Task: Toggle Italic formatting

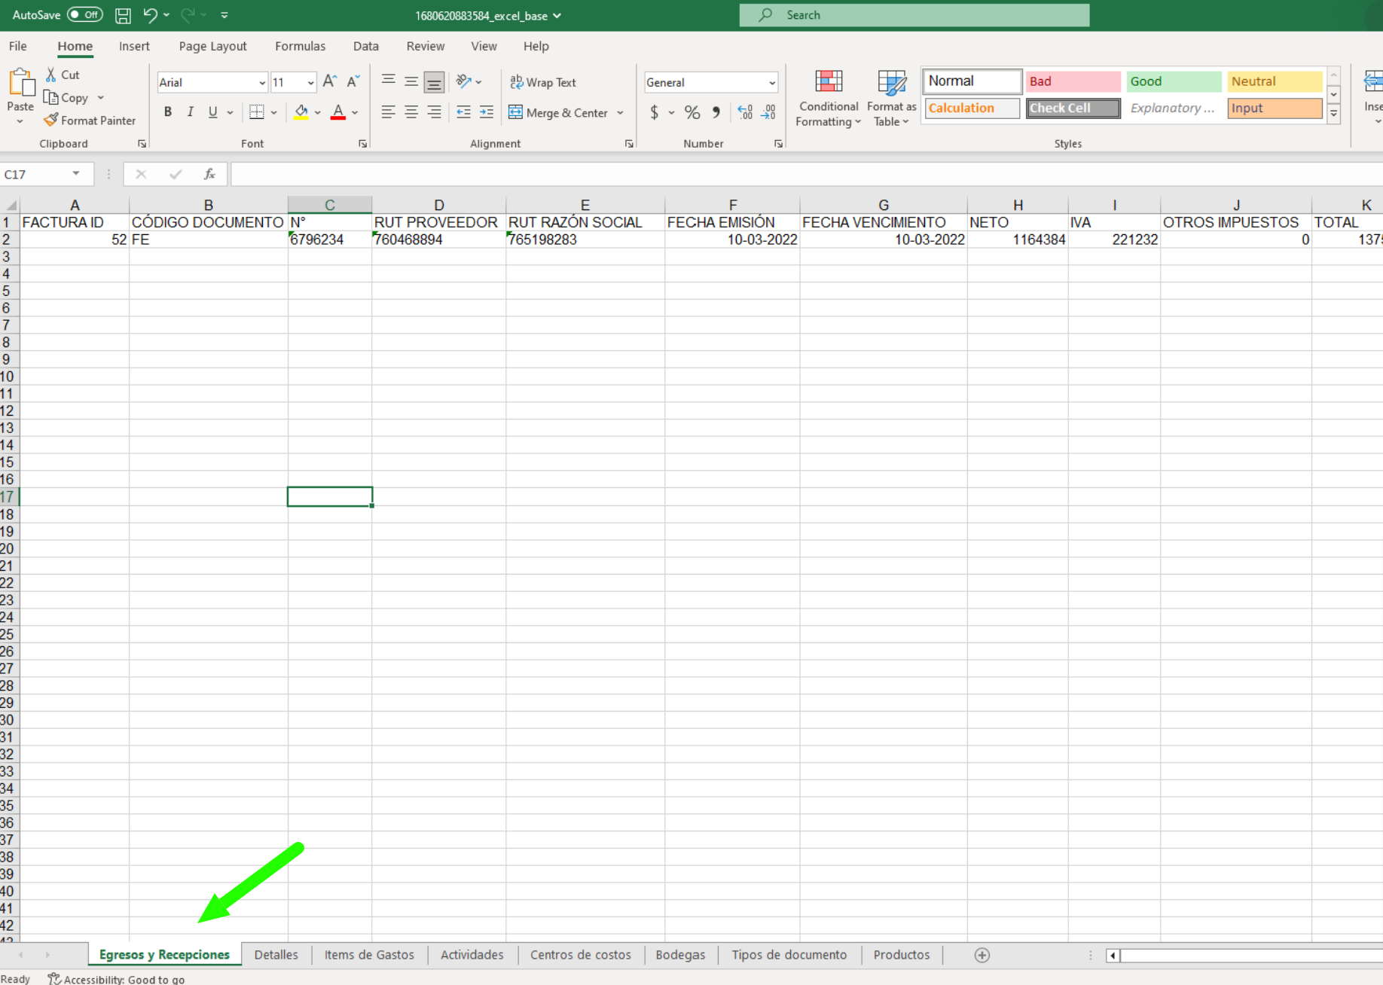Action: (x=191, y=112)
